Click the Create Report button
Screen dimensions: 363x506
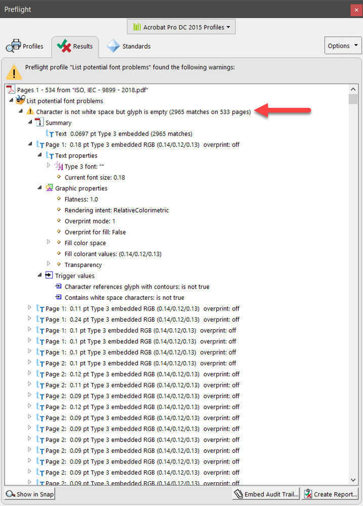[331, 494]
